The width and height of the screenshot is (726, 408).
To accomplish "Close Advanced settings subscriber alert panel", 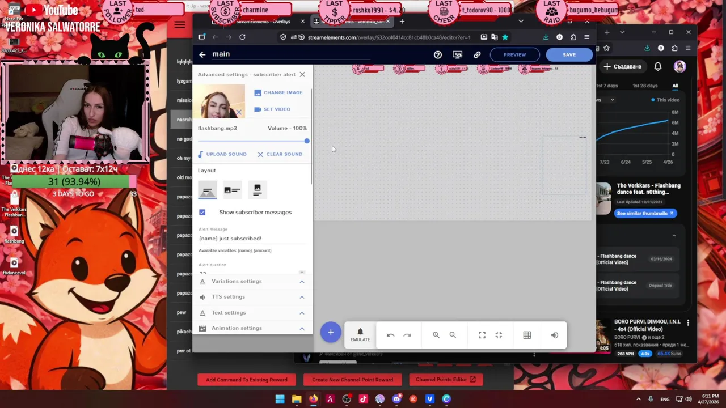I will pos(302,74).
